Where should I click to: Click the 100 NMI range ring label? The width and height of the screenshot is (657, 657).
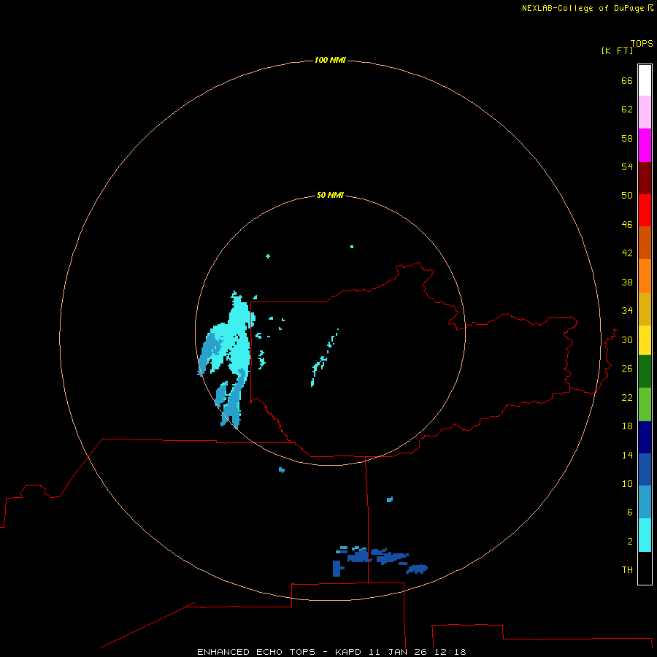(x=330, y=60)
